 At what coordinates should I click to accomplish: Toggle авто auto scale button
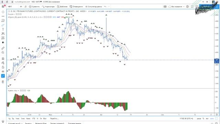coord(212,118)
